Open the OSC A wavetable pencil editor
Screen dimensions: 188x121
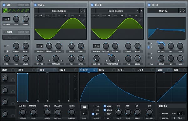pyautogui.click(x=84, y=20)
